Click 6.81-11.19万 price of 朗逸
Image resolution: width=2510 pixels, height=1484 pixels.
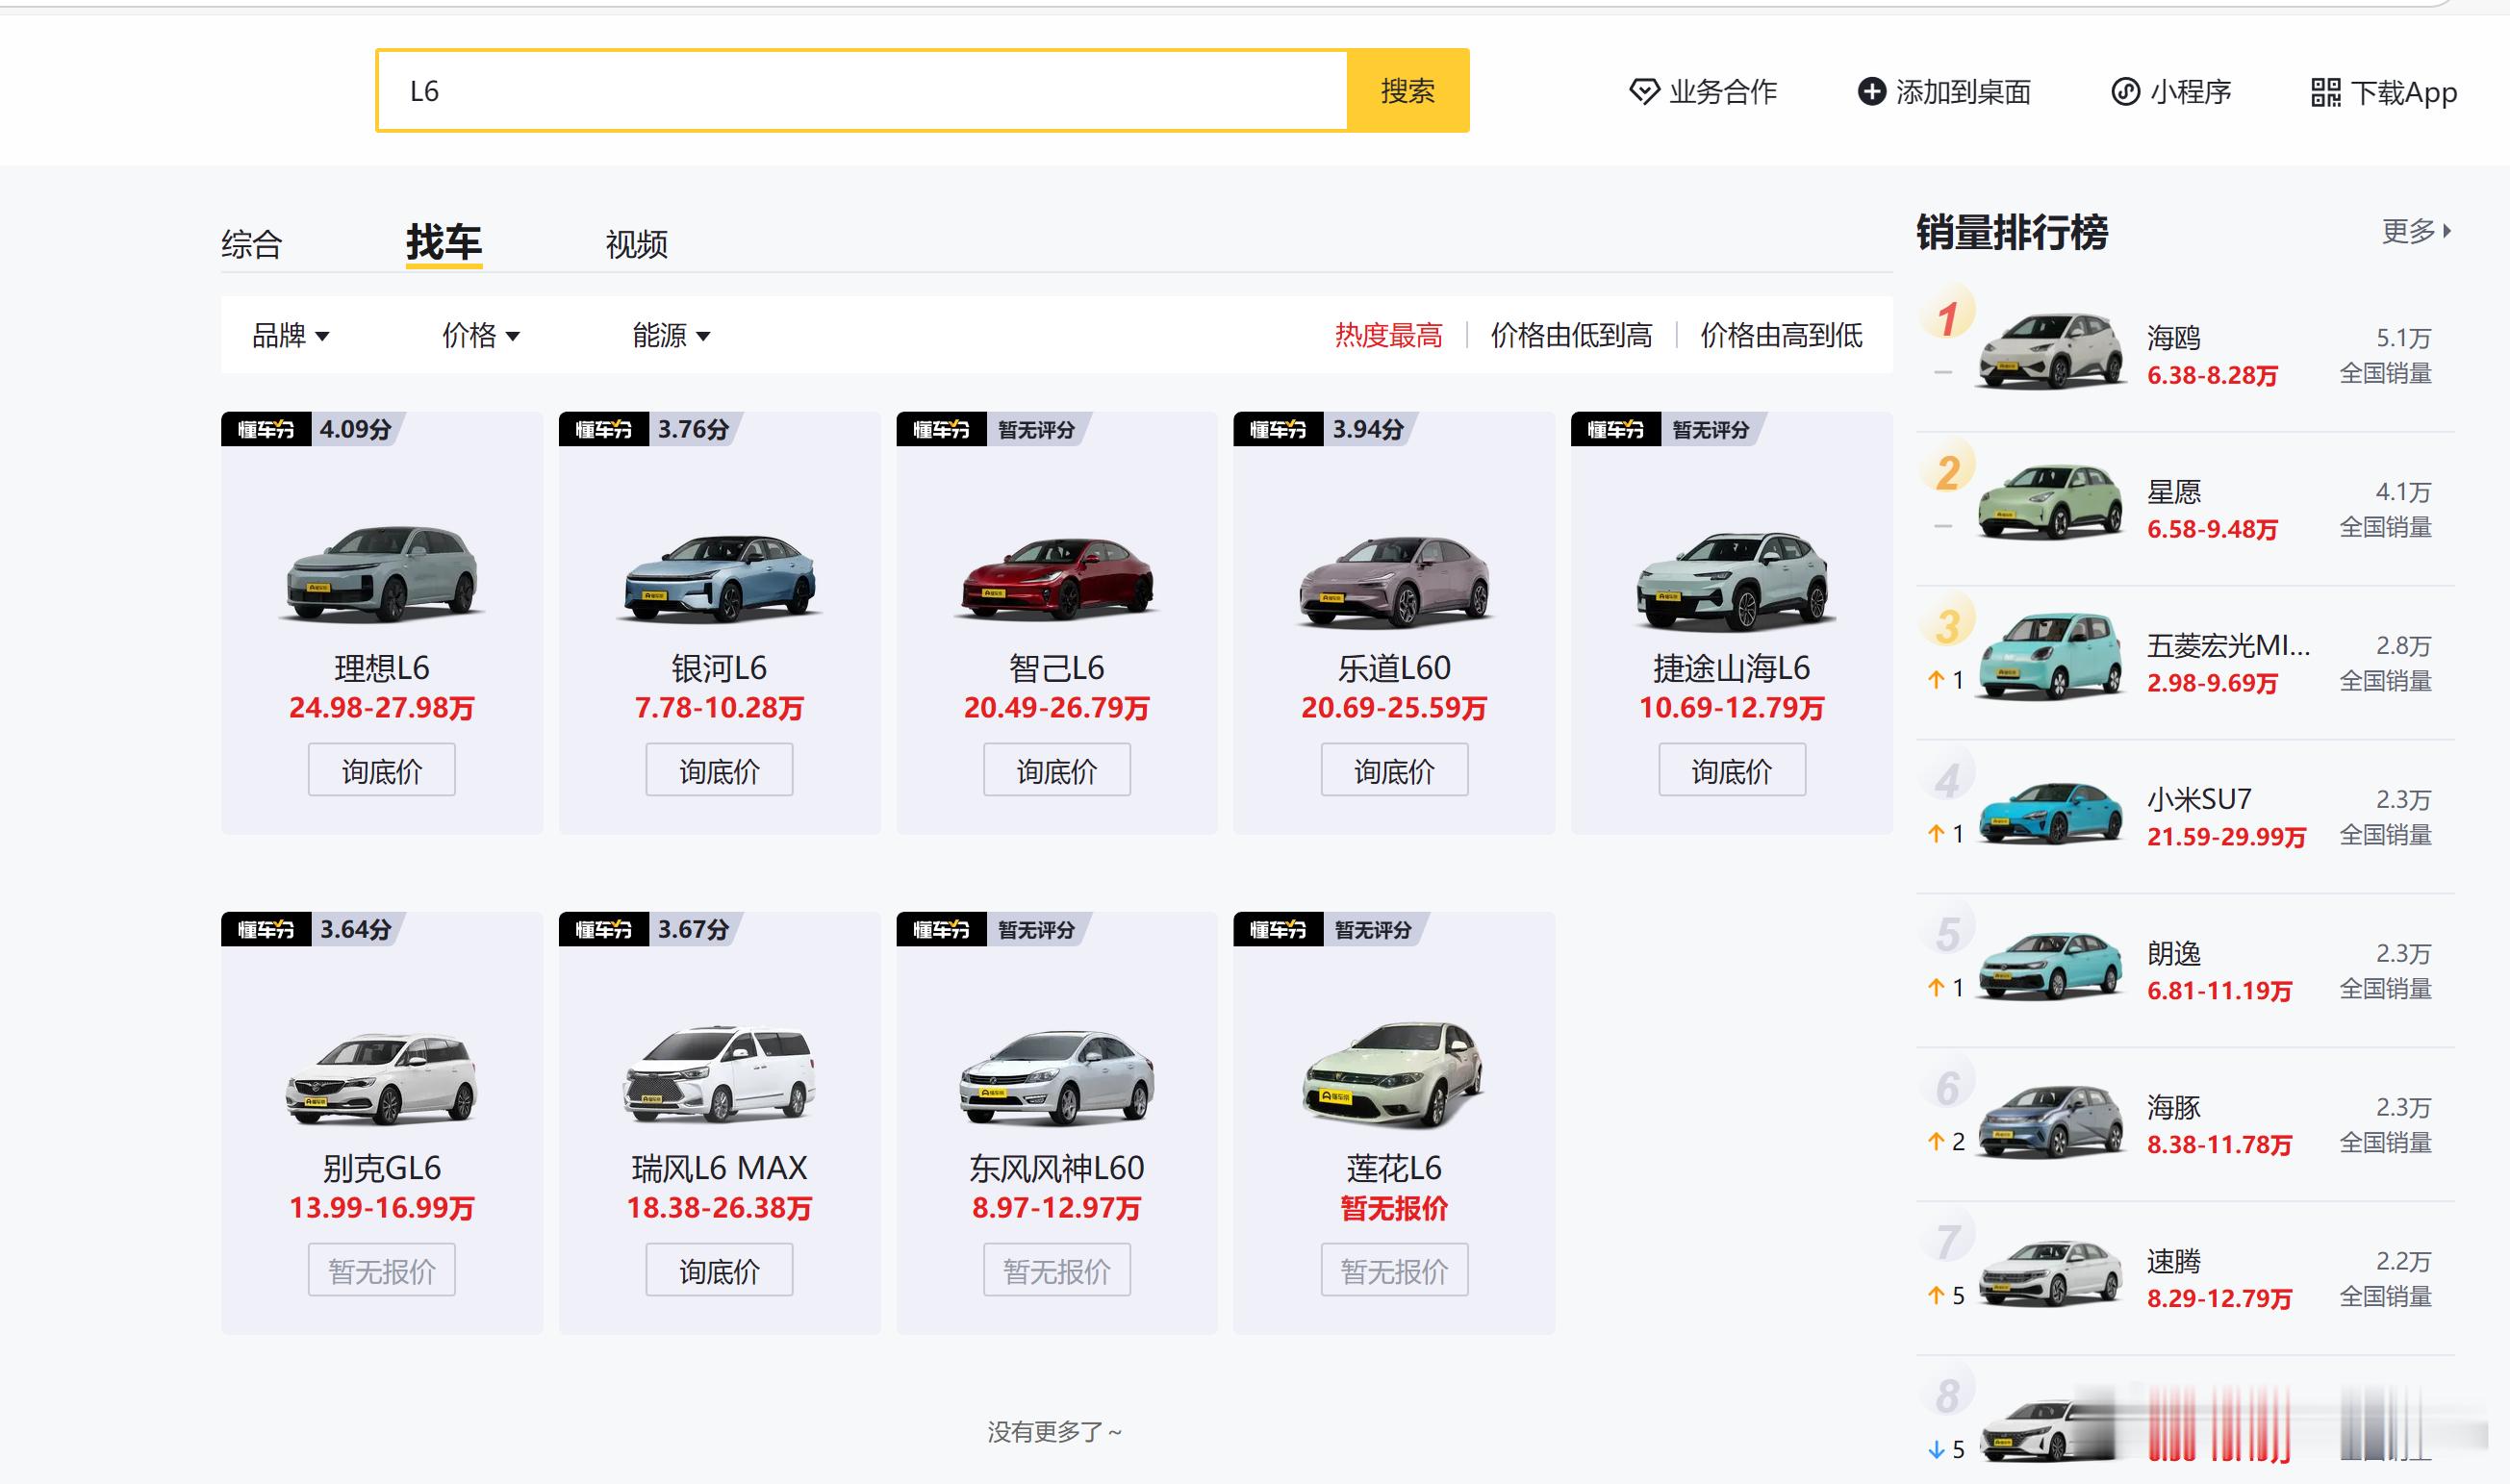click(x=2219, y=991)
